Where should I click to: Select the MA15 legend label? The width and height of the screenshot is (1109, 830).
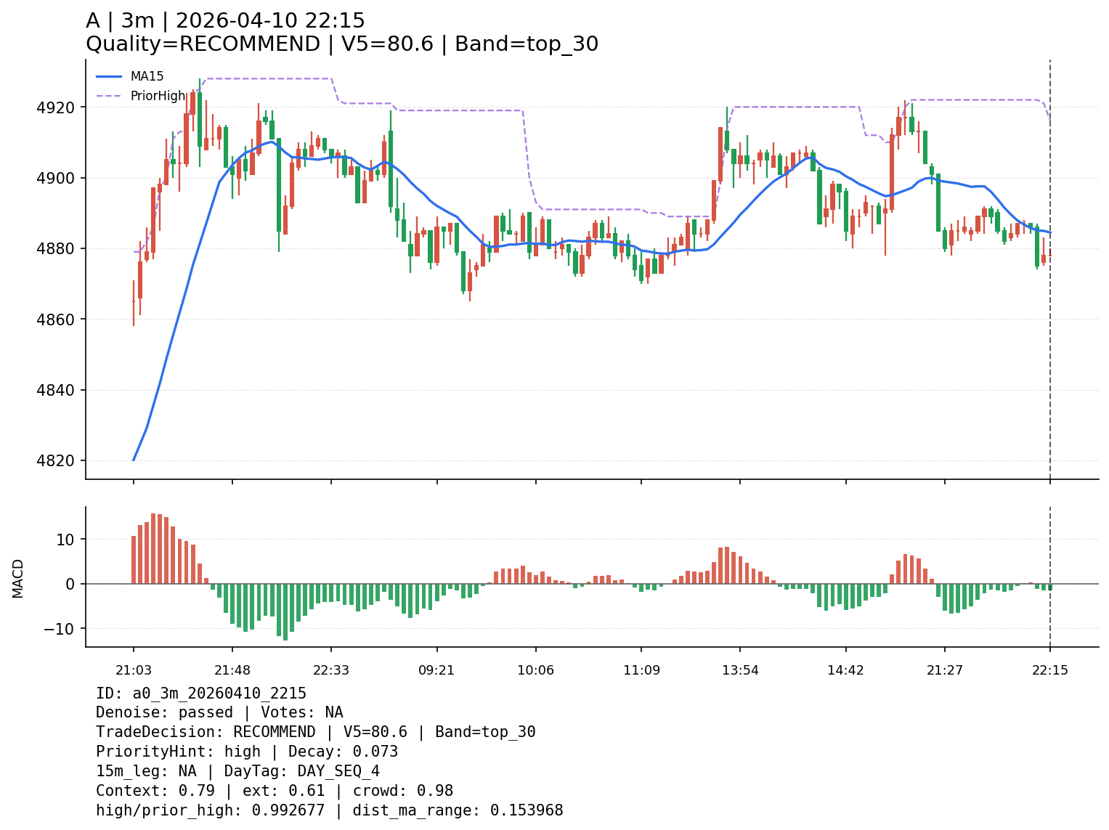[147, 76]
